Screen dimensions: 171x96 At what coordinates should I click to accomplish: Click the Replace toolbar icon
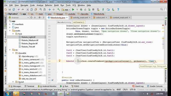(45, 10)
